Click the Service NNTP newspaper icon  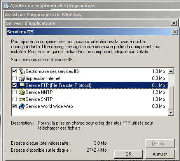tap(21, 92)
